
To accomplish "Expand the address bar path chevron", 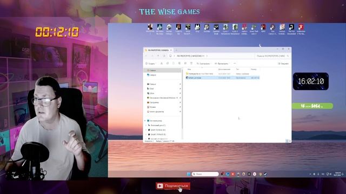I will point(207,56).
